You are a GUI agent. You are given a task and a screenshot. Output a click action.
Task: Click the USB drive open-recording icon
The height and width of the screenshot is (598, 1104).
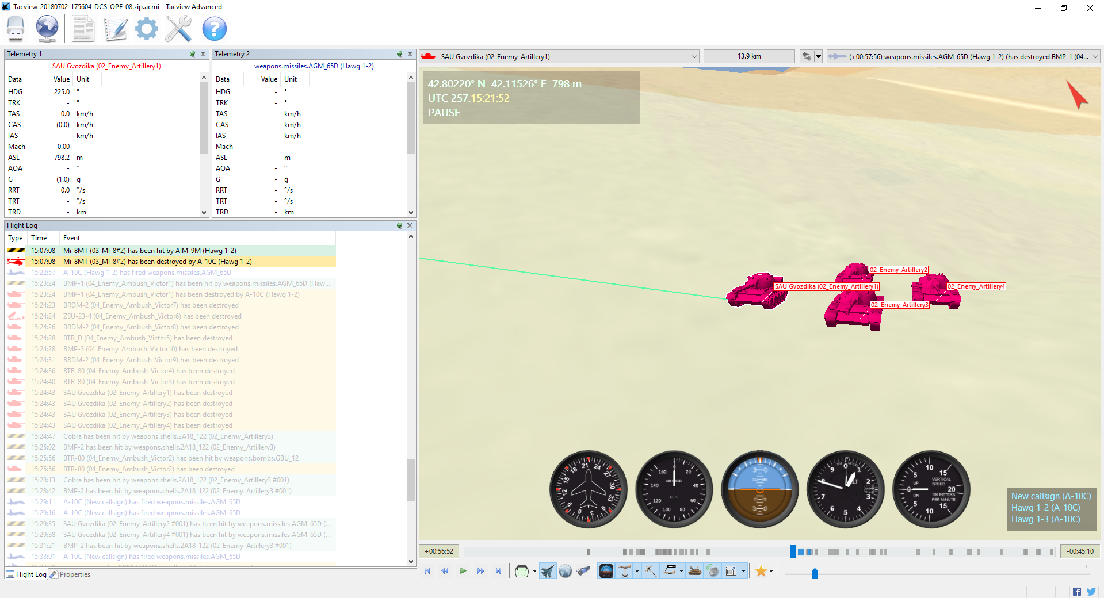[x=16, y=29]
